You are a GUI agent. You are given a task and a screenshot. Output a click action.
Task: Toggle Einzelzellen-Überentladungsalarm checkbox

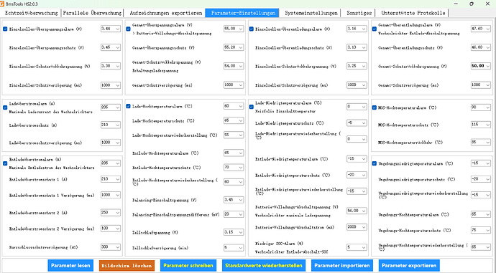[x=251, y=29]
